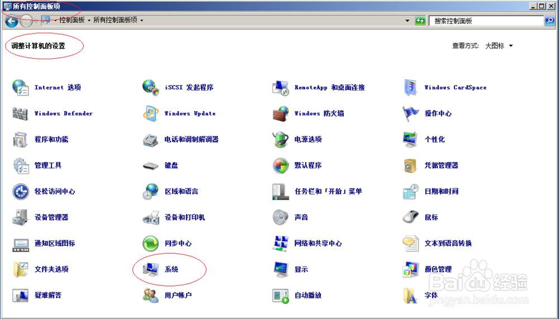Screen dimensions: 559x319
Task: Open the 任务栏和「开始」菜单 icon
Action: 280,192
